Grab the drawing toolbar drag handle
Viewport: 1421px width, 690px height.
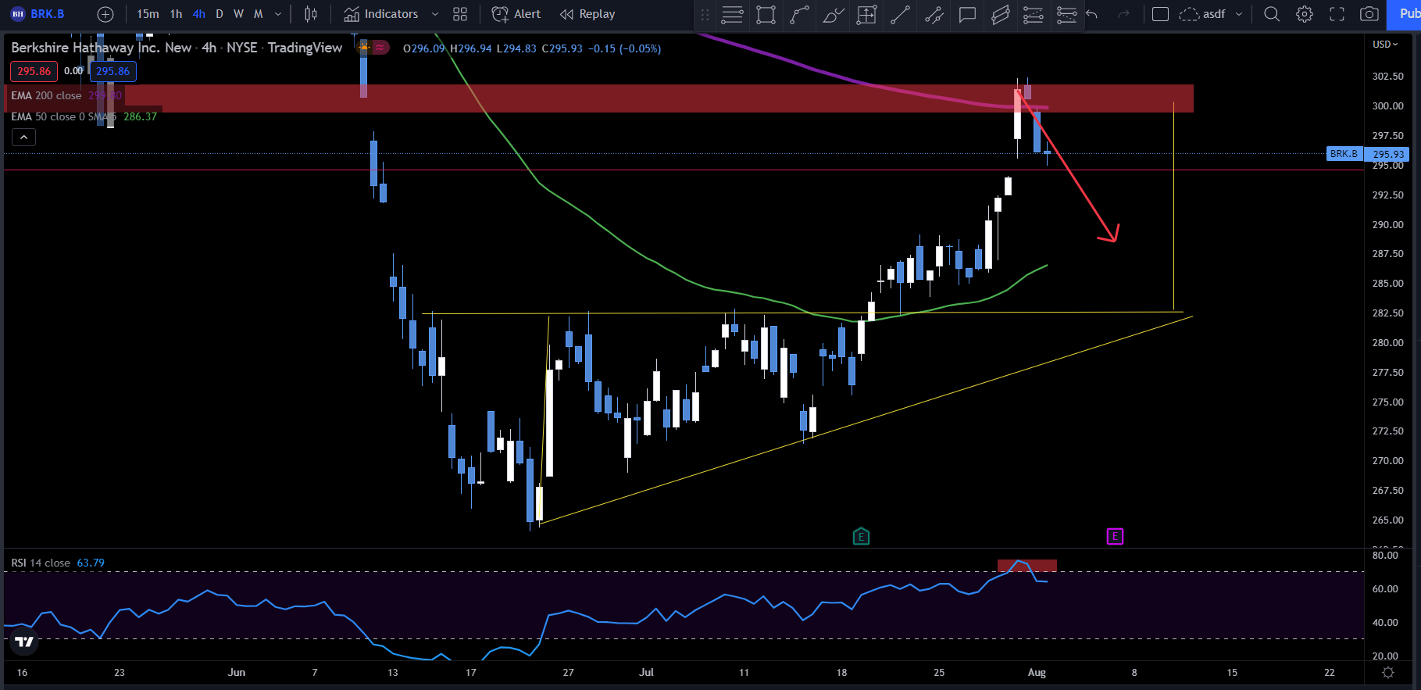[x=705, y=15]
